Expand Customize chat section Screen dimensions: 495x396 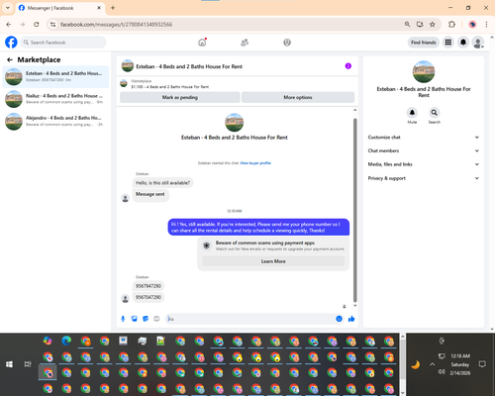tap(424, 138)
